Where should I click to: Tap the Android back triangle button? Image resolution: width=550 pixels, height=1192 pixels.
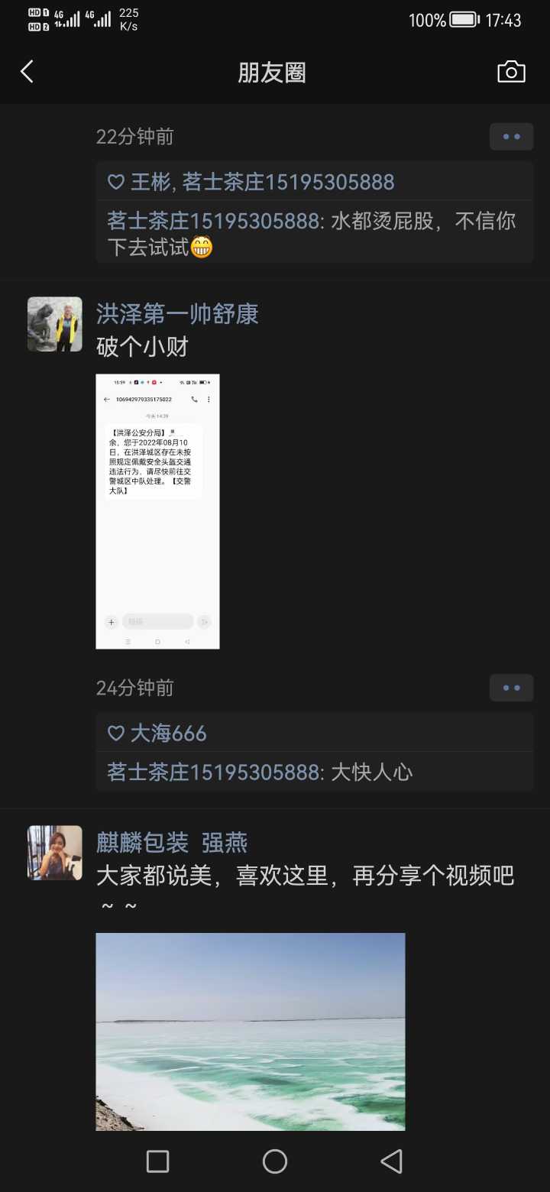point(391,1161)
